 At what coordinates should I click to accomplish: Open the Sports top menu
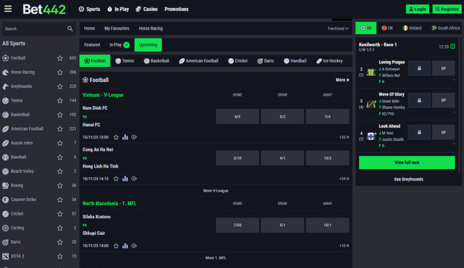90,9
